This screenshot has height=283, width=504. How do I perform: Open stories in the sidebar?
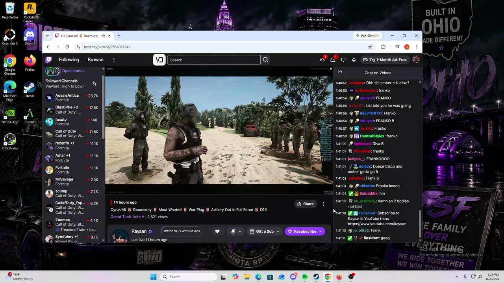point(73,71)
